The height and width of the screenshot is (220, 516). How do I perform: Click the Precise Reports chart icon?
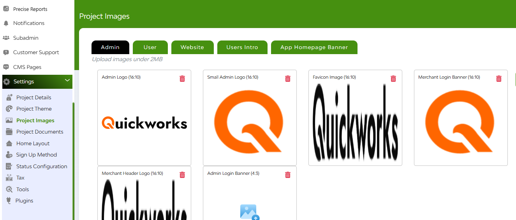tap(6, 9)
